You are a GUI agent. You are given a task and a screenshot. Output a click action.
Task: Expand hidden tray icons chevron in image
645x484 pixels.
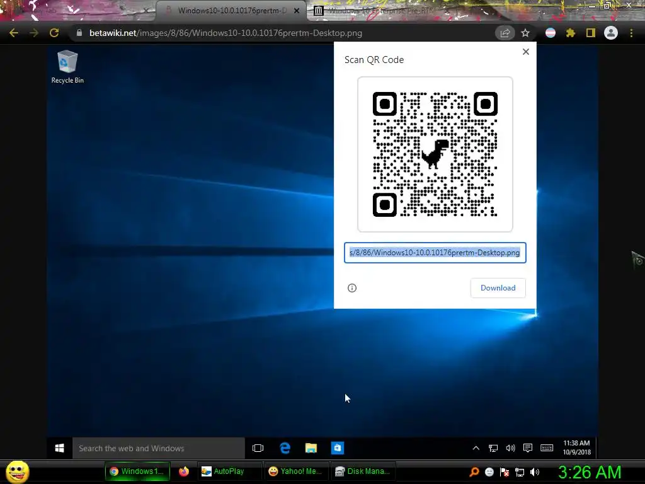tap(476, 448)
